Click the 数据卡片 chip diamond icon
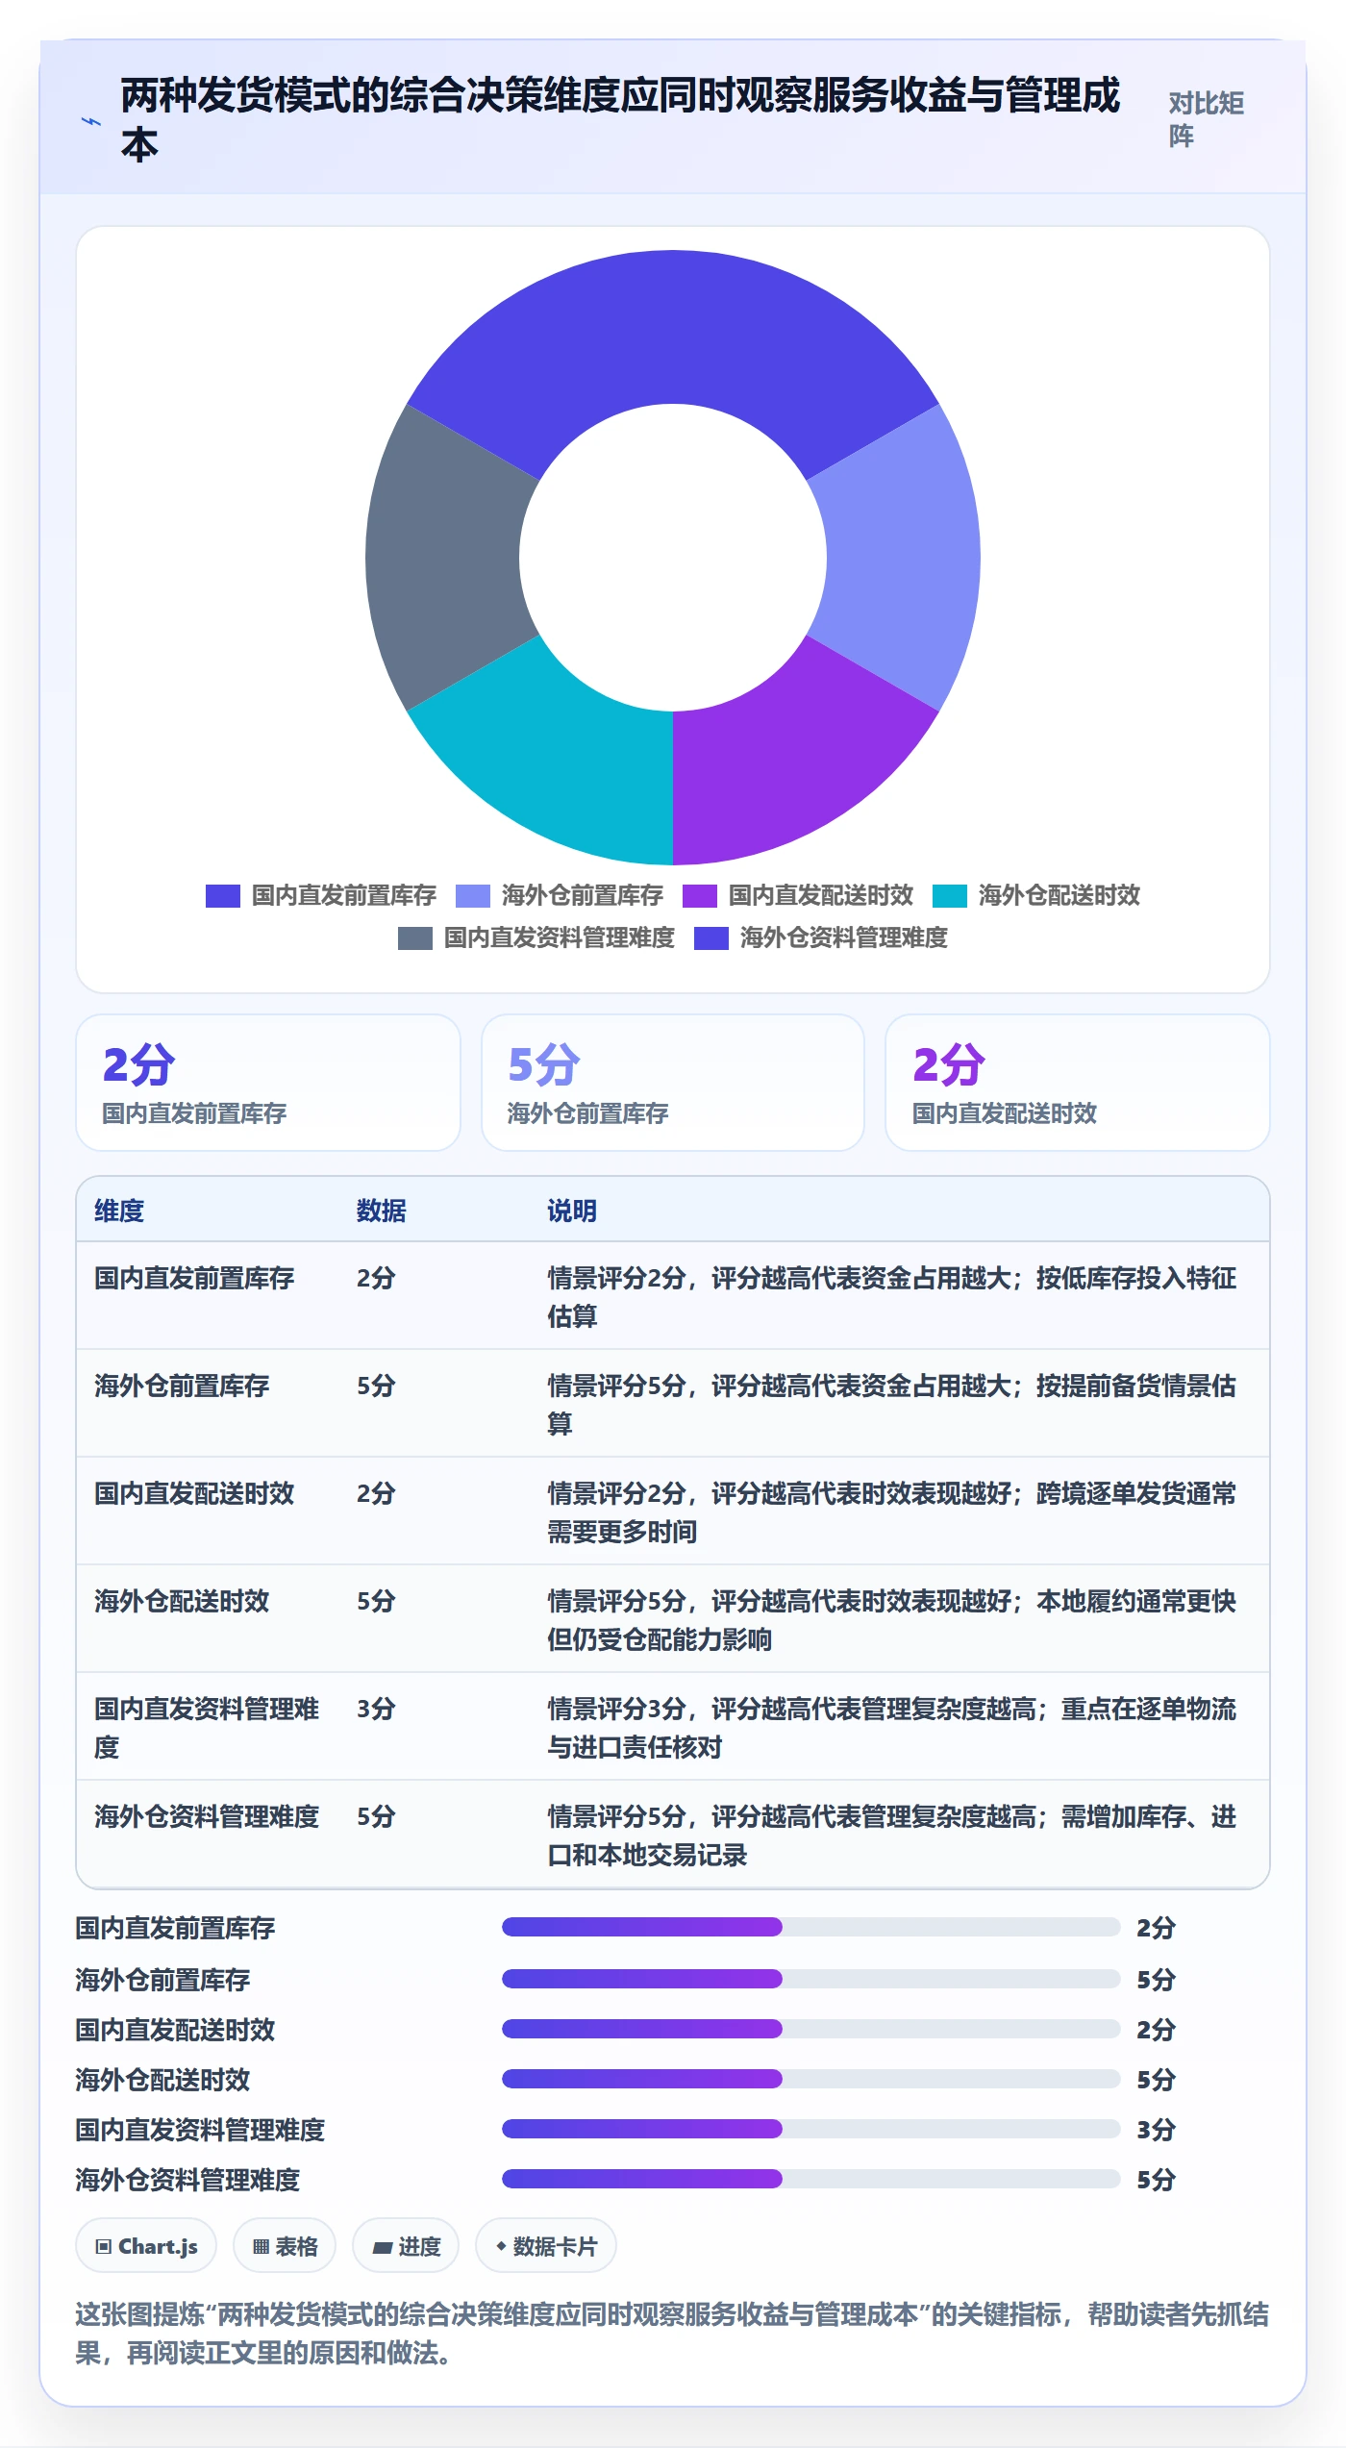Image resolution: width=1346 pixels, height=2448 pixels. tap(501, 2246)
